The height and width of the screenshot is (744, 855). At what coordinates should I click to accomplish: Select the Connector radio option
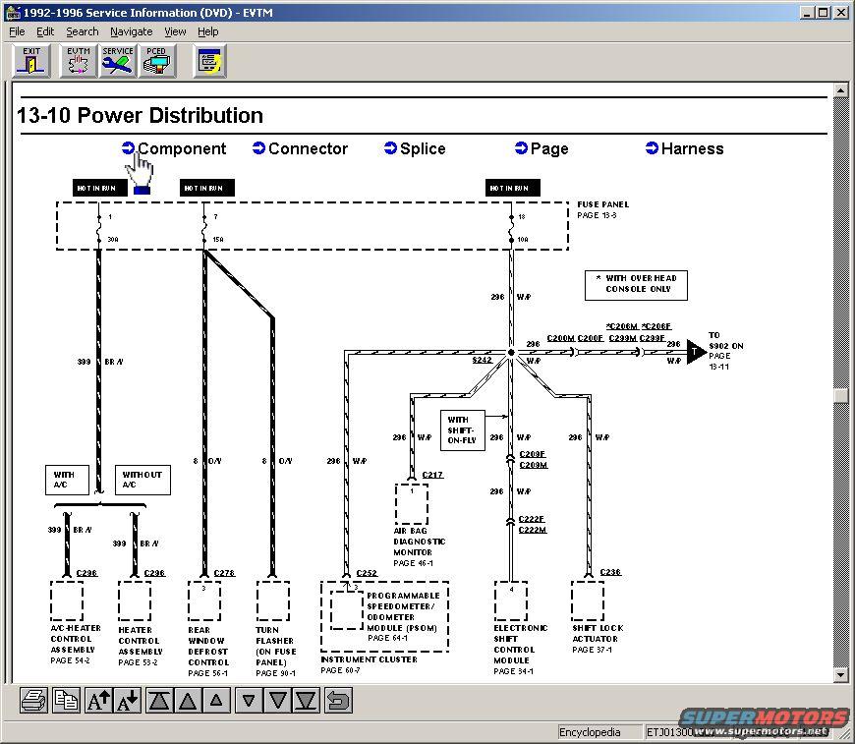coord(259,148)
